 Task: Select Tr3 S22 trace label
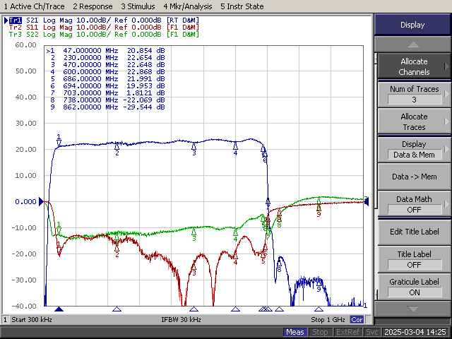click(104, 35)
